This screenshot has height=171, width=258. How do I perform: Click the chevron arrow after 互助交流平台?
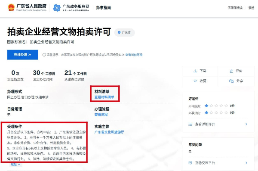[246, 163]
